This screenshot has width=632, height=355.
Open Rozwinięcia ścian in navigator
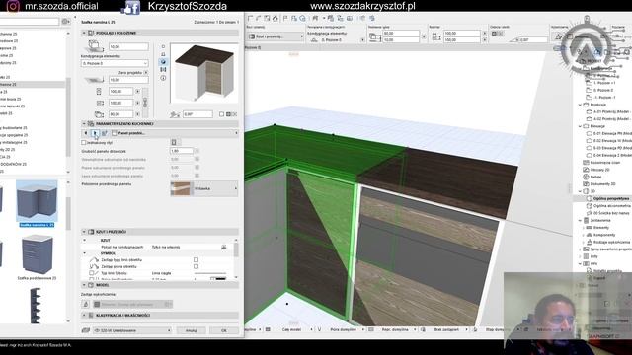coord(601,162)
